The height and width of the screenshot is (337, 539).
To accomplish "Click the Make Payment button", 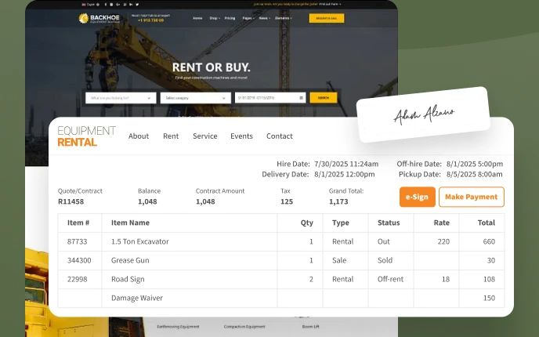I will (x=472, y=197).
